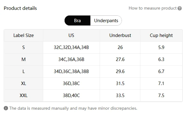Click the 27.6 underbust value
This screenshot has height=114, width=187.
click(x=120, y=59)
